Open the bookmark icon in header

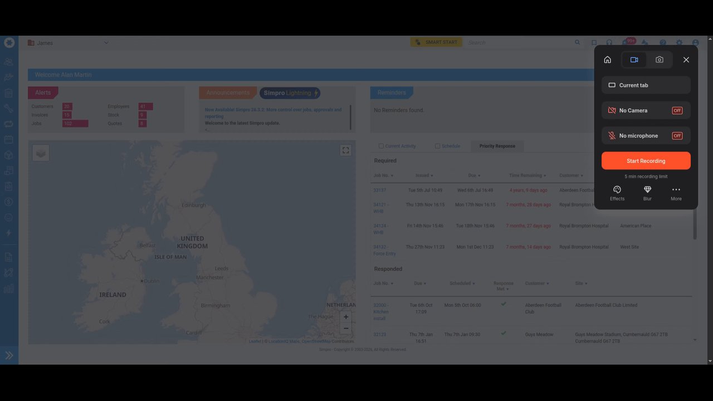click(x=594, y=43)
